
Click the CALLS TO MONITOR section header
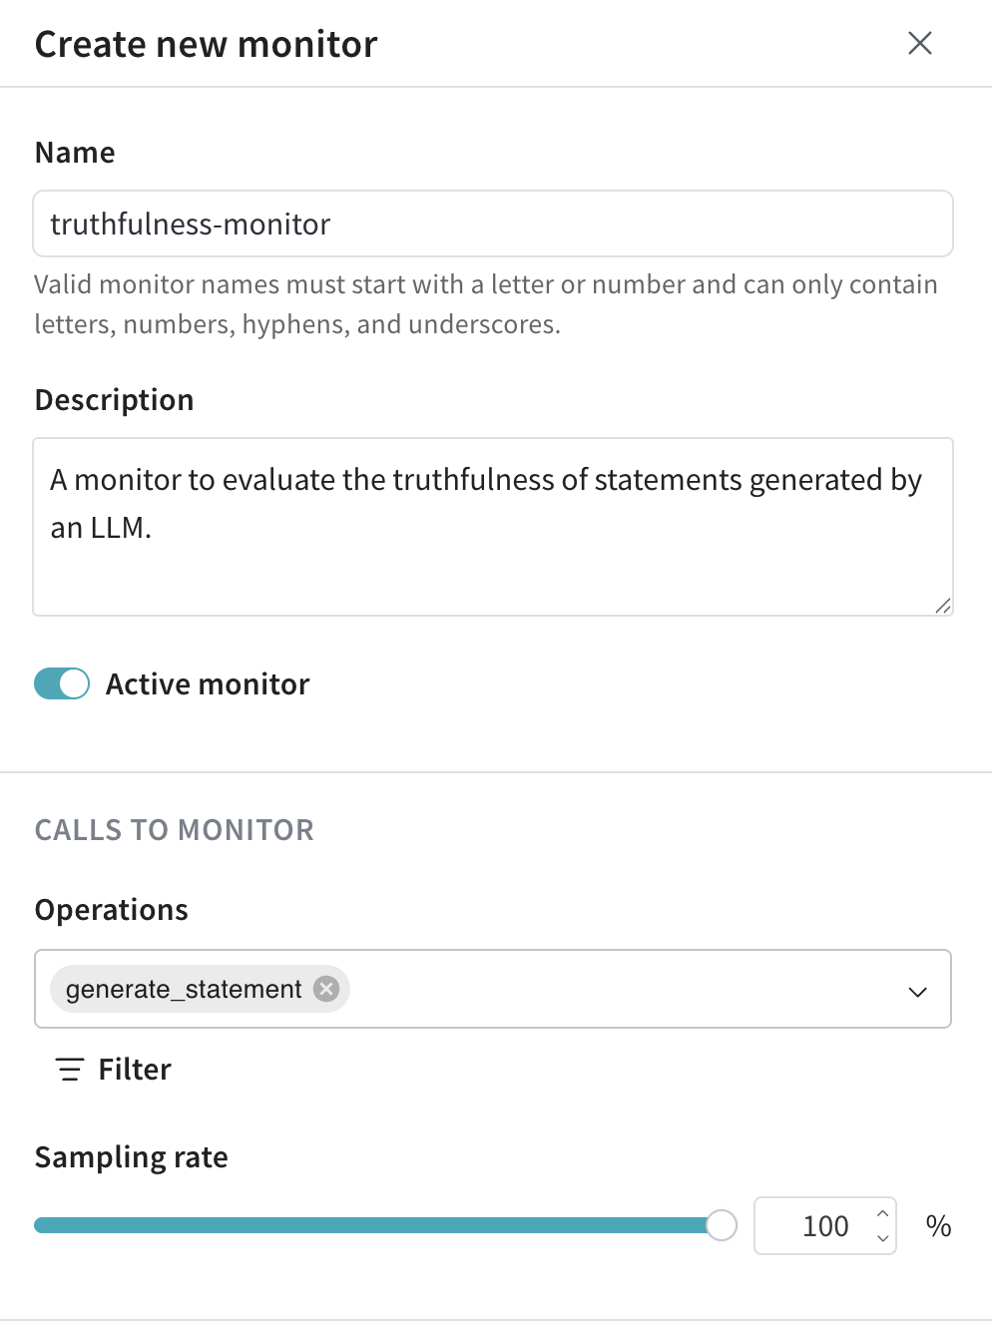pyautogui.click(x=175, y=830)
